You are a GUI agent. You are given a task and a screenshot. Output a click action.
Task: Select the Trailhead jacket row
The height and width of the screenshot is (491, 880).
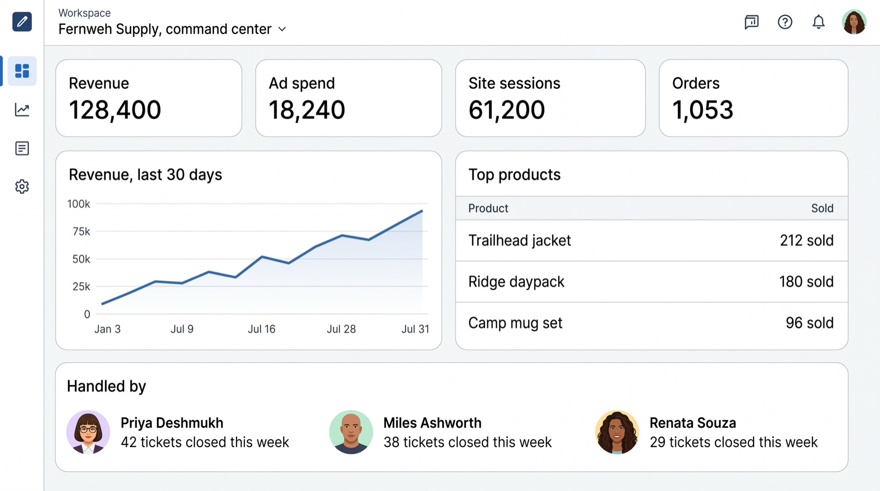pyautogui.click(x=652, y=240)
